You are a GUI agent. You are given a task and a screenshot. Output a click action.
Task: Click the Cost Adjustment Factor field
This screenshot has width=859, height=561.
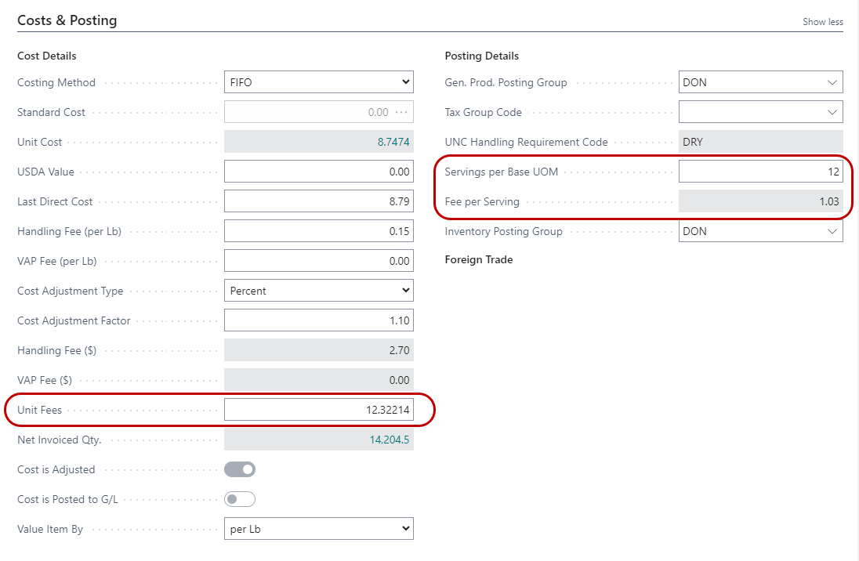point(318,320)
